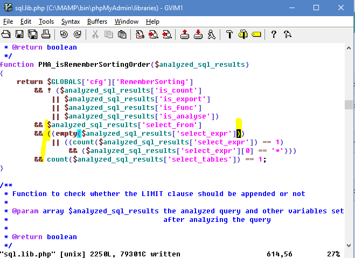Click the 'select_from' string
Viewport: 355px width, 258px height.
click(170, 125)
